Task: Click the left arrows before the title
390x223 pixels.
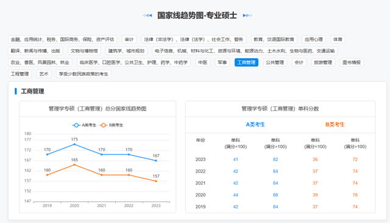Action: (147, 15)
